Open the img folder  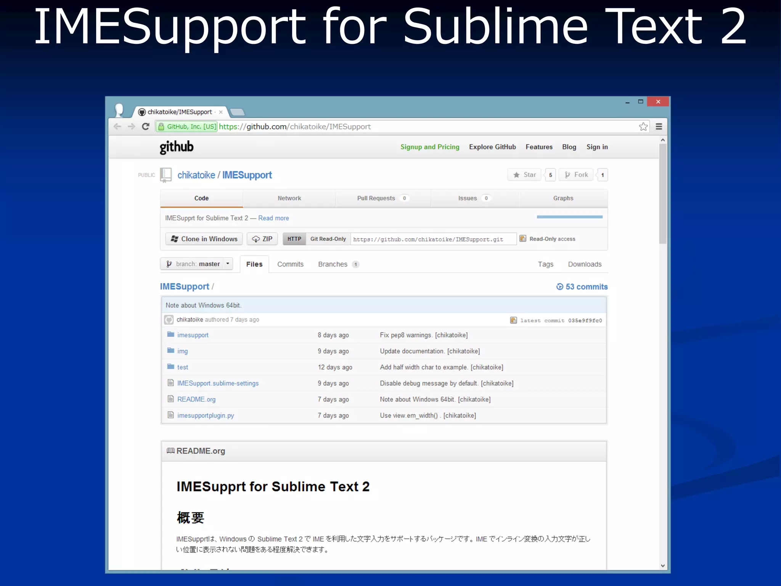[182, 351]
